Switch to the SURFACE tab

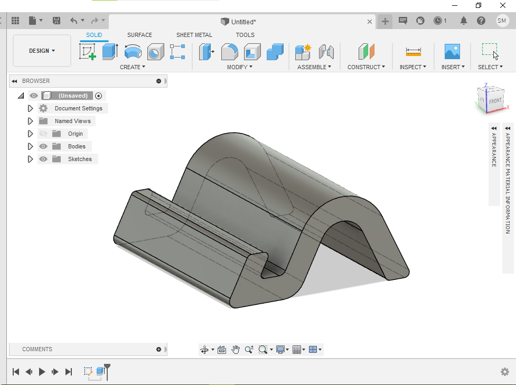139,35
